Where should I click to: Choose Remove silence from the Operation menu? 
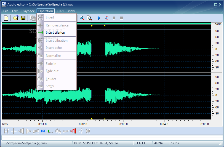[x=57, y=25]
